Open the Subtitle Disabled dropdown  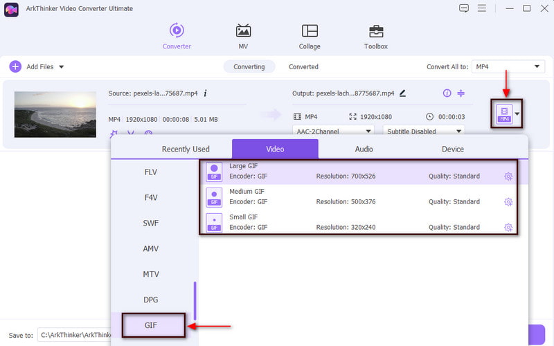(x=424, y=131)
